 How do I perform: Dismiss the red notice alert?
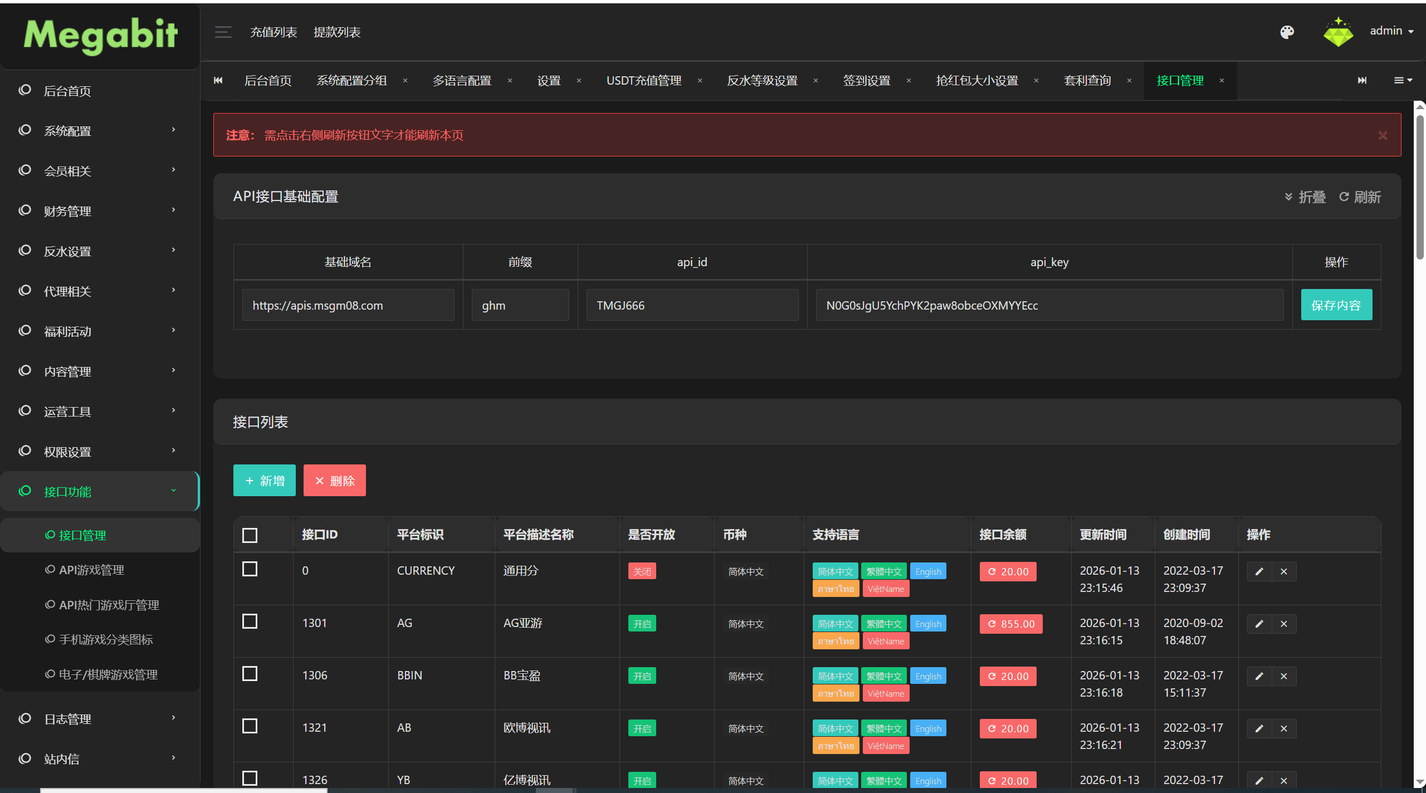pyautogui.click(x=1383, y=135)
